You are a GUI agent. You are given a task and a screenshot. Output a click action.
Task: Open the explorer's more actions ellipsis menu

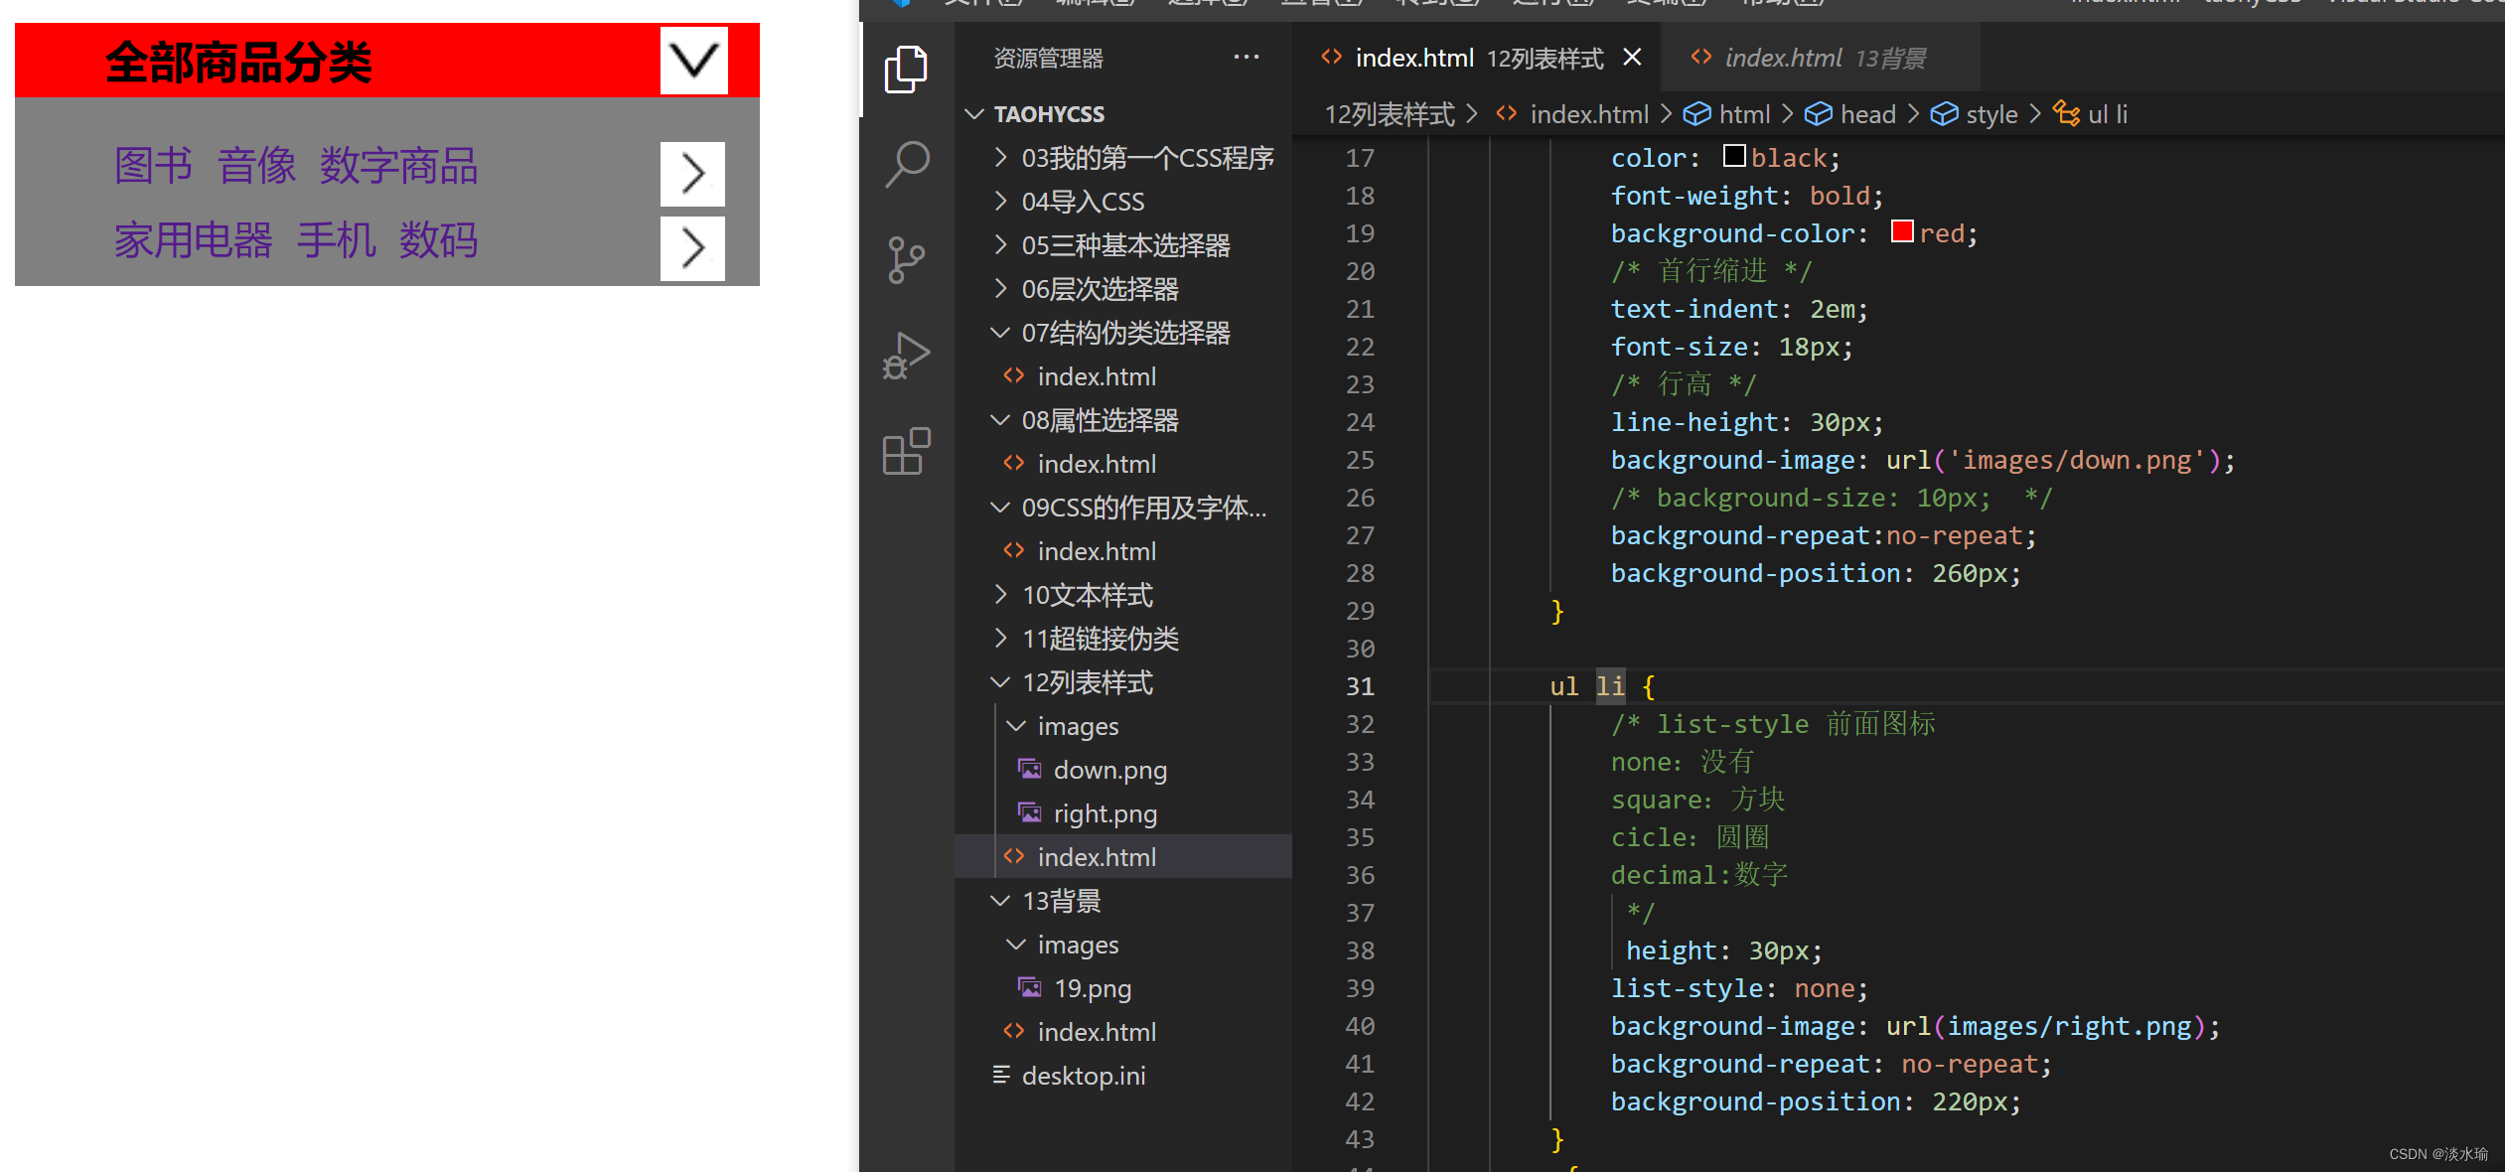(1247, 58)
